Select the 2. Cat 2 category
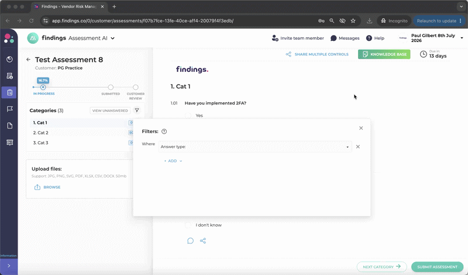 click(40, 133)
